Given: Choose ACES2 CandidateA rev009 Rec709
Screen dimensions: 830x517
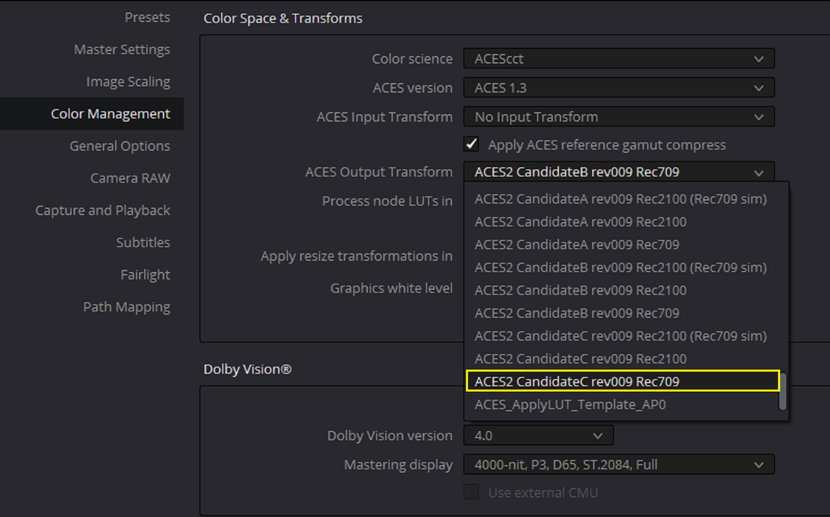Looking at the screenshot, I should coord(621,245).
